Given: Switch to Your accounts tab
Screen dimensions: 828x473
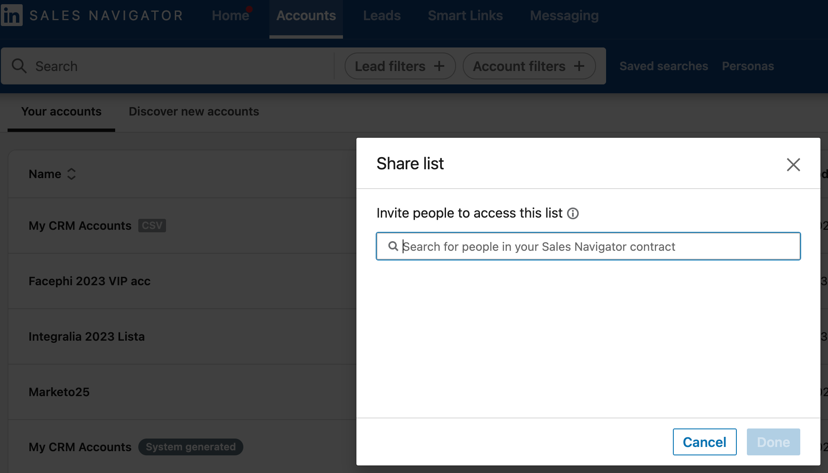Looking at the screenshot, I should click(61, 112).
